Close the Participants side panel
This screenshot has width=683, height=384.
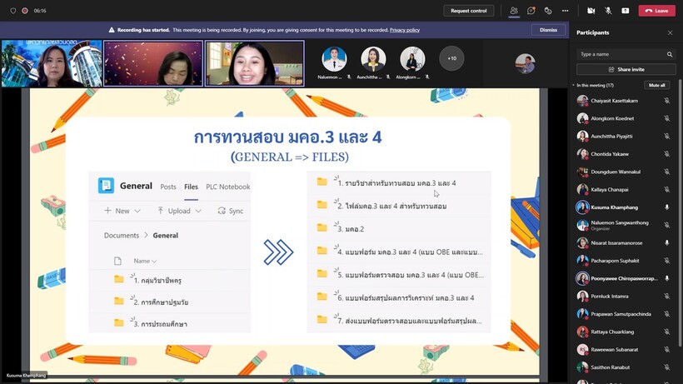pyautogui.click(x=670, y=33)
